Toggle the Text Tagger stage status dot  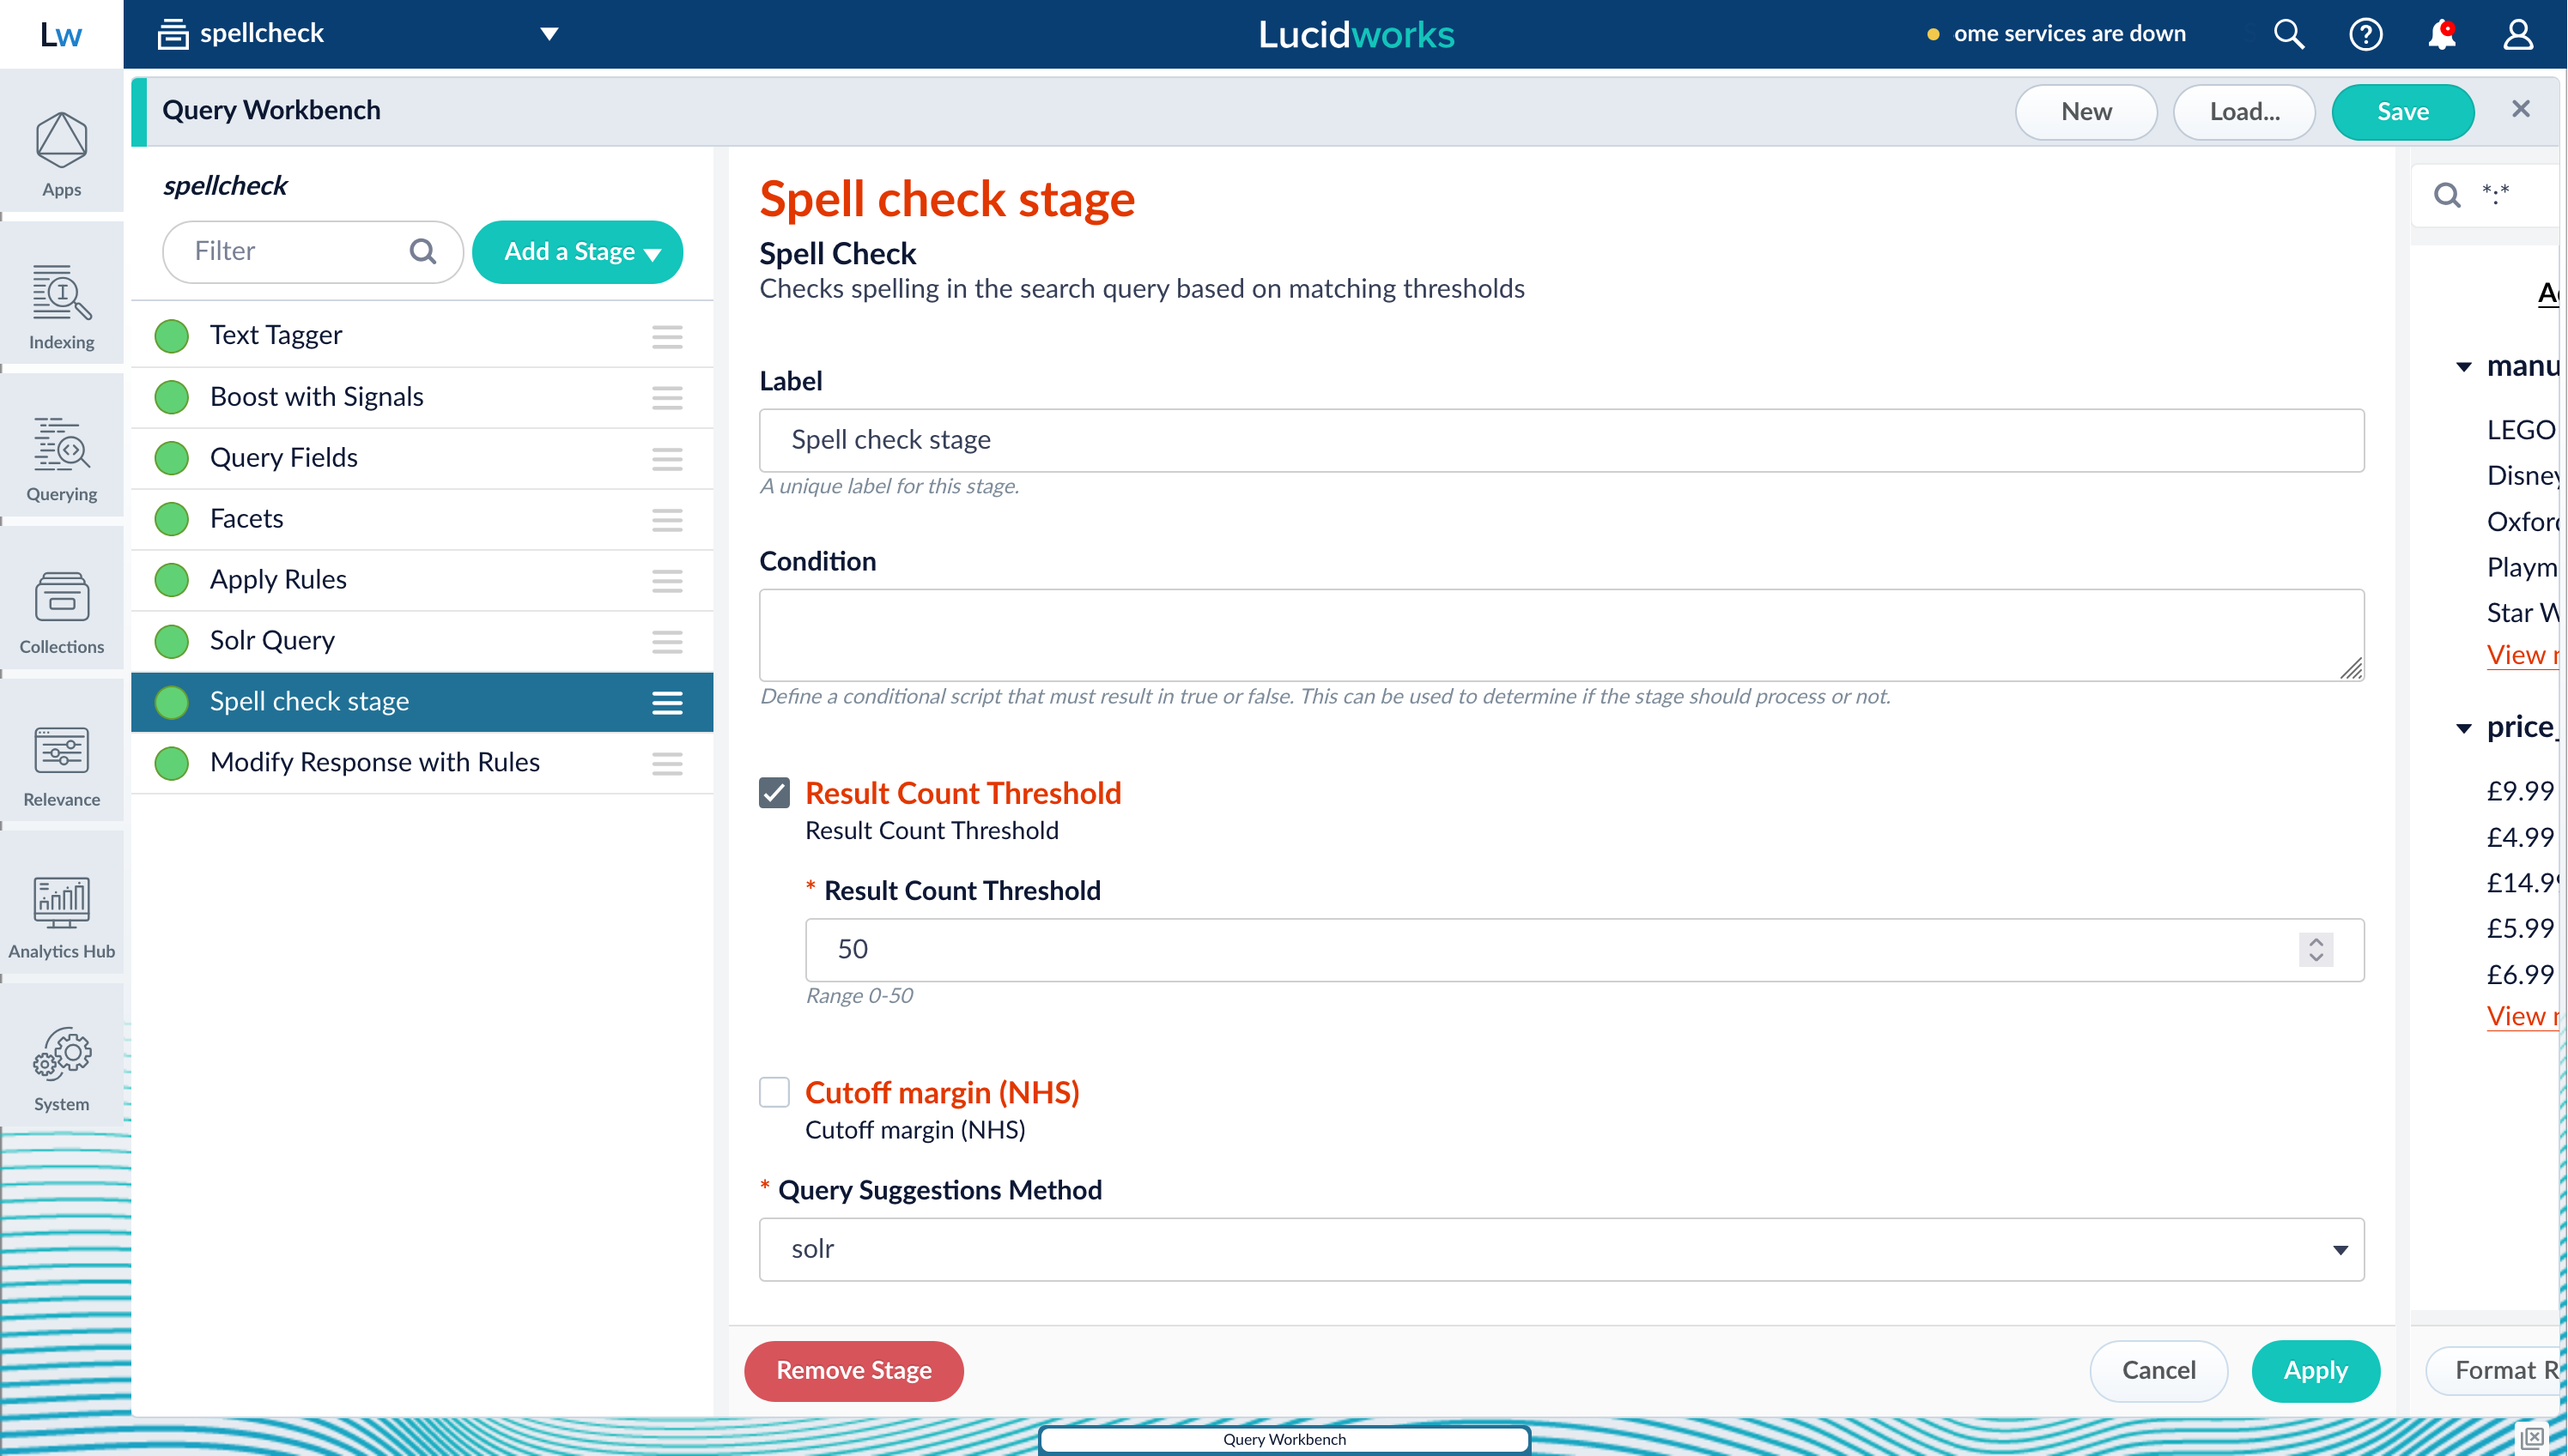(170, 336)
